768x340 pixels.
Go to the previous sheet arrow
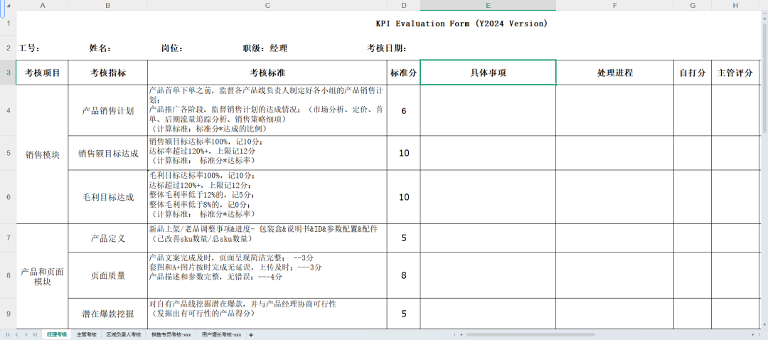(17, 334)
